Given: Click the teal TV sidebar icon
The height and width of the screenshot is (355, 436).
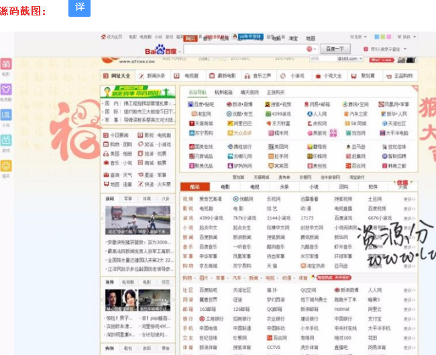Looking at the screenshot, I should [6, 140].
